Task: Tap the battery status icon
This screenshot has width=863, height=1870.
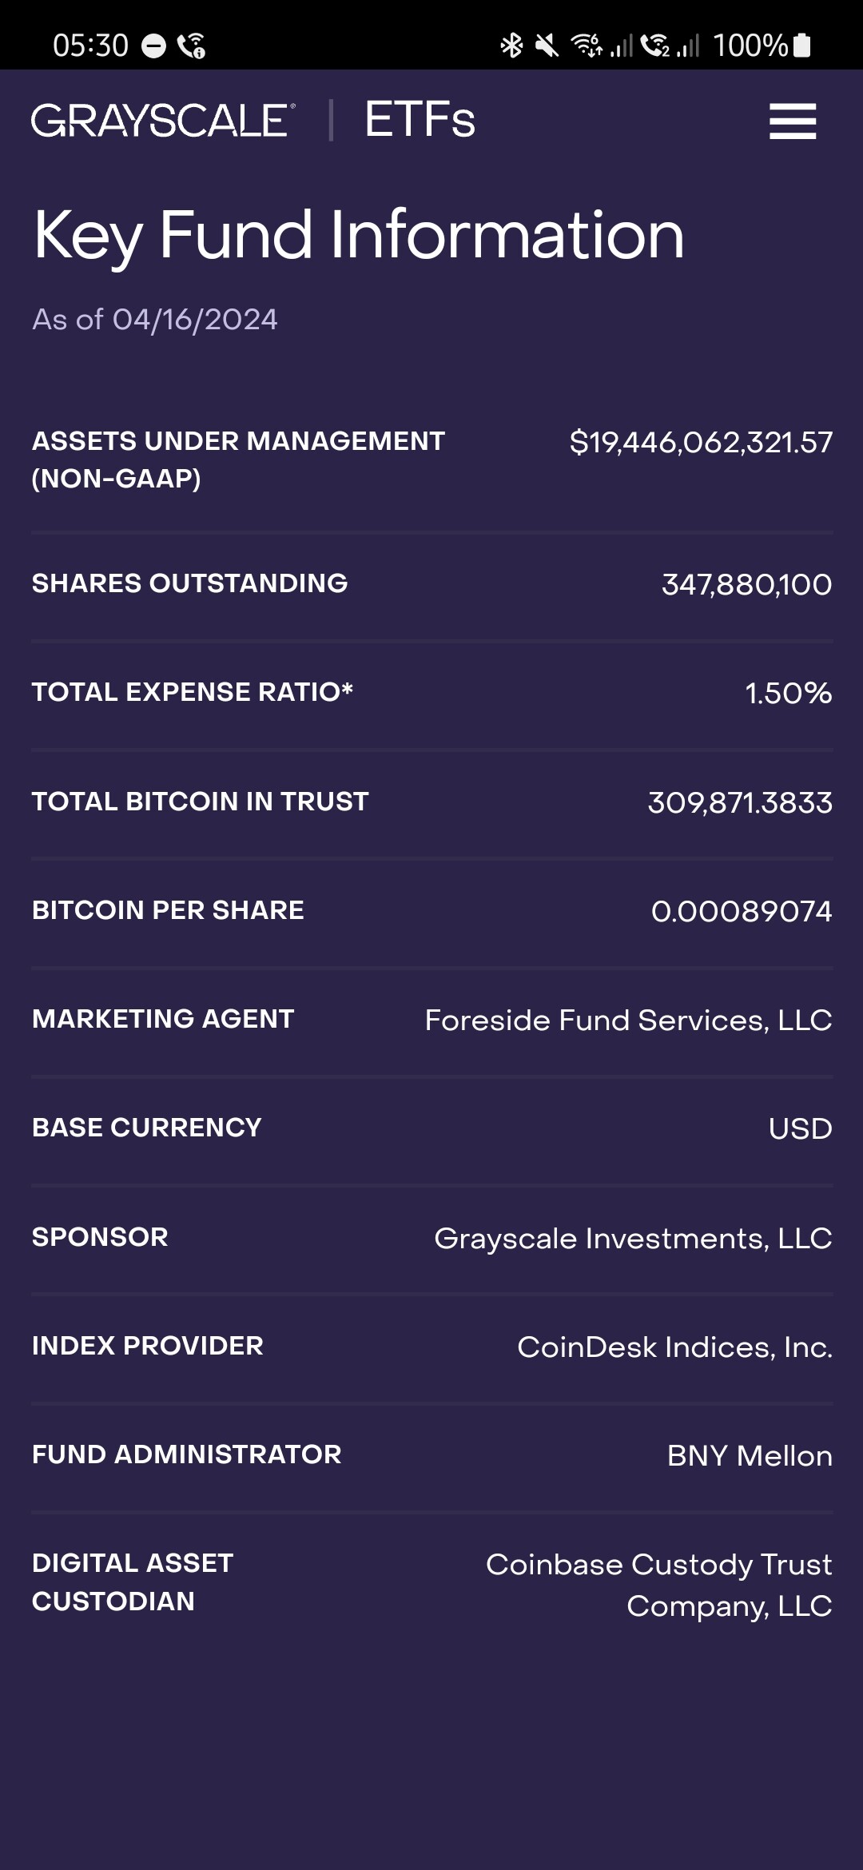Action: pos(802,46)
